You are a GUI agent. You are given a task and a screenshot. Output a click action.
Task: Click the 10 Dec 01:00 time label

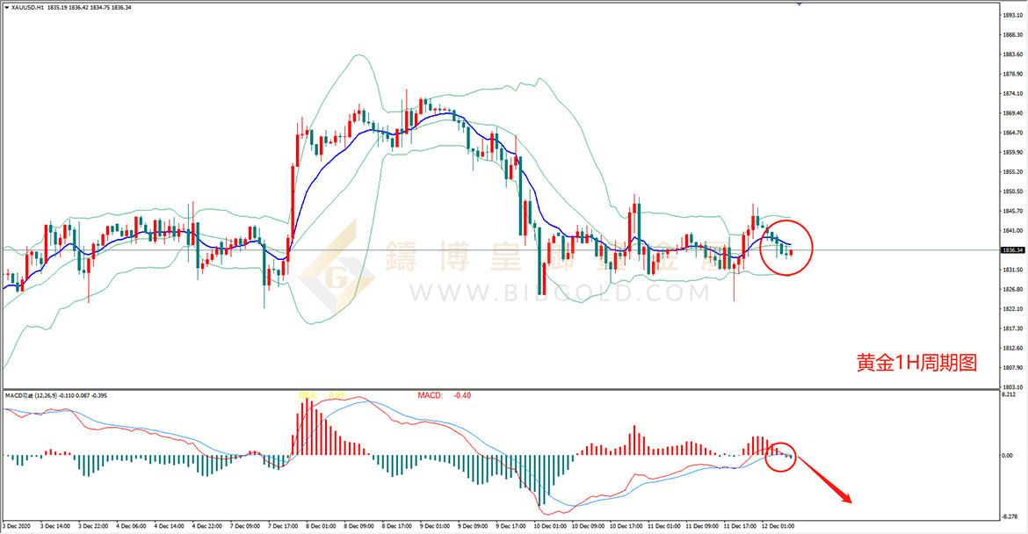[x=548, y=526]
